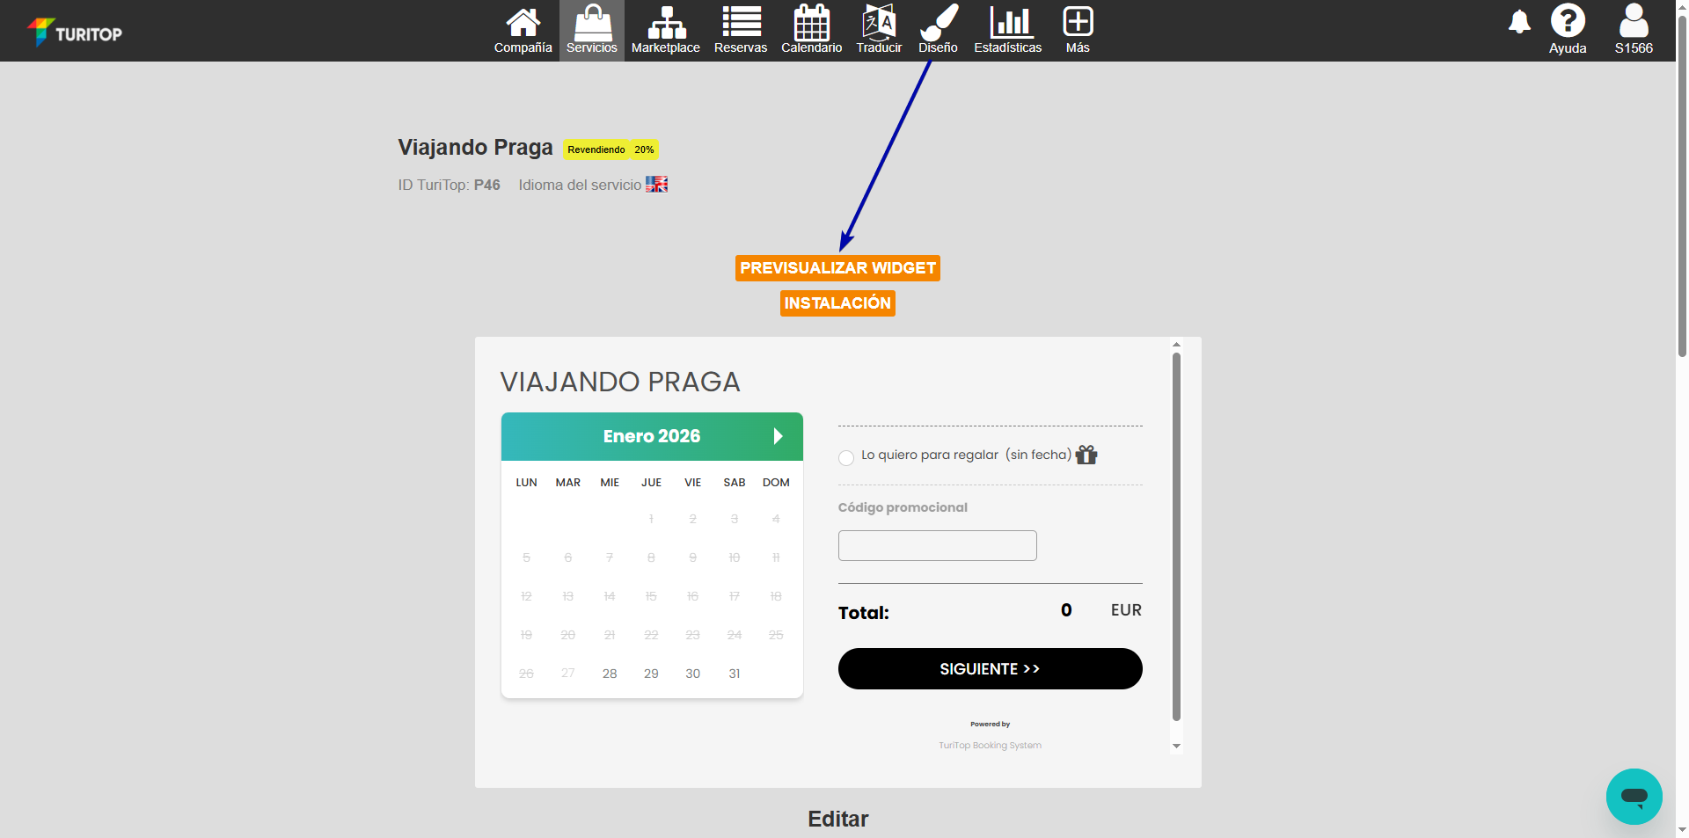View Estadísticas charts
The image size is (1689, 838).
click(x=1007, y=31)
